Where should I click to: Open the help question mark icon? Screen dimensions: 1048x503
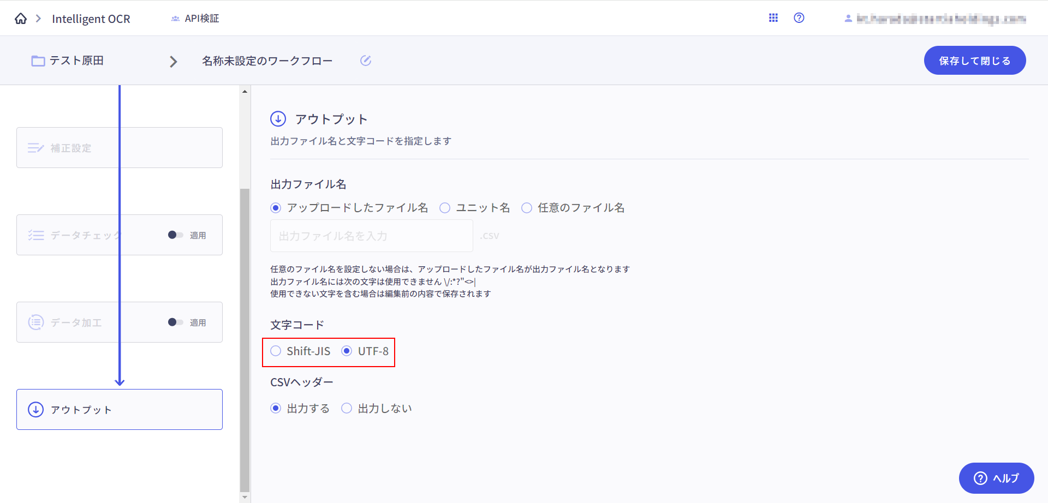point(799,18)
